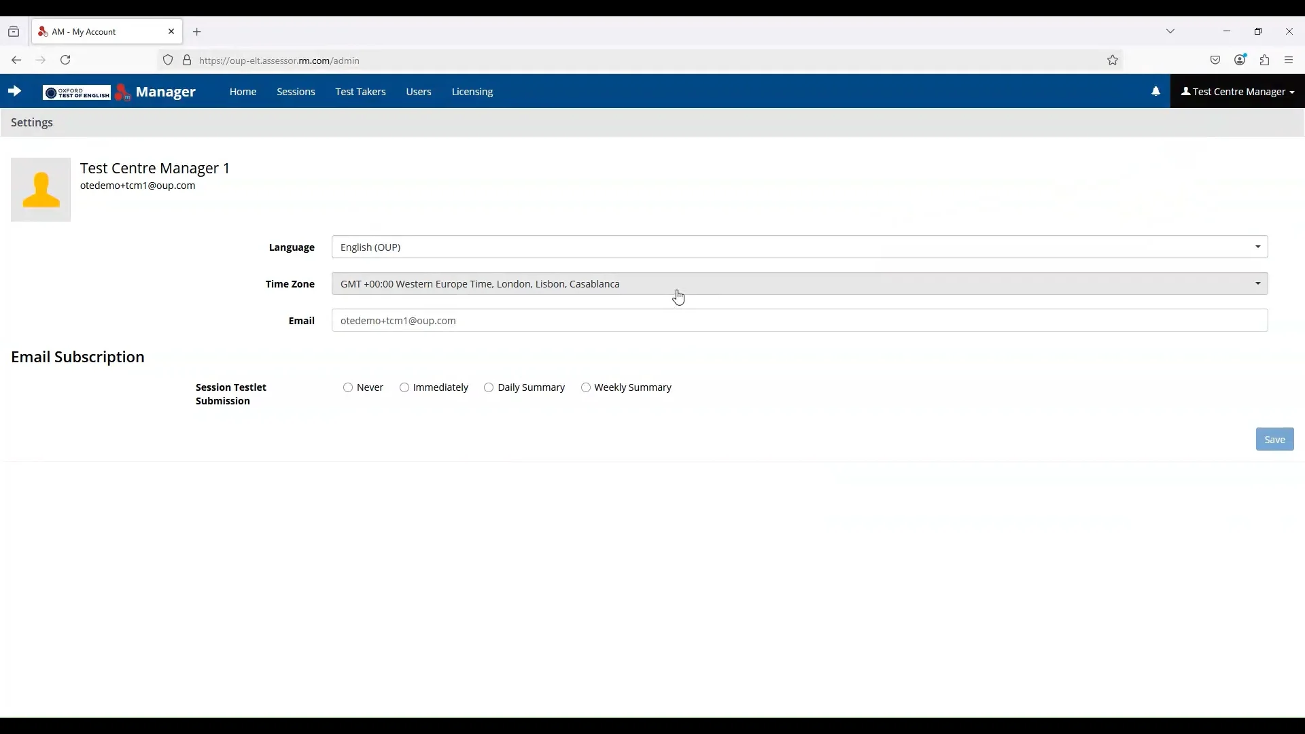Open the Language dropdown
1305x734 pixels.
coord(799,247)
